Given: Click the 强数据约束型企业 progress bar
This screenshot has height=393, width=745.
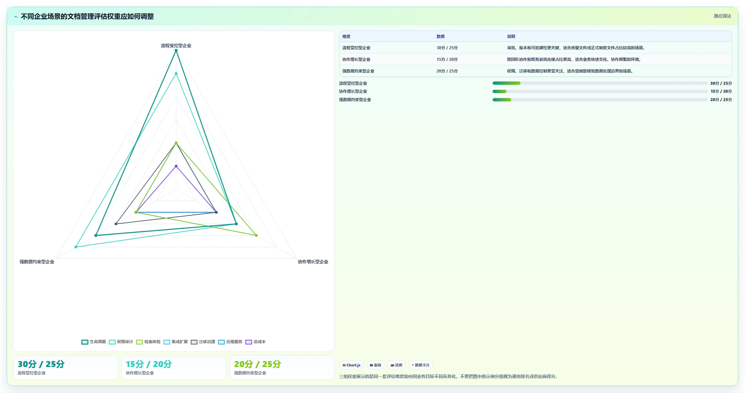Looking at the screenshot, I should tap(600, 100).
